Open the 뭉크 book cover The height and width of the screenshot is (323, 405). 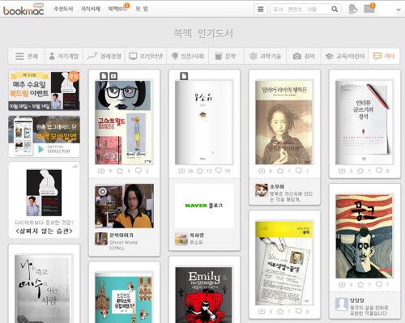pos(364,236)
